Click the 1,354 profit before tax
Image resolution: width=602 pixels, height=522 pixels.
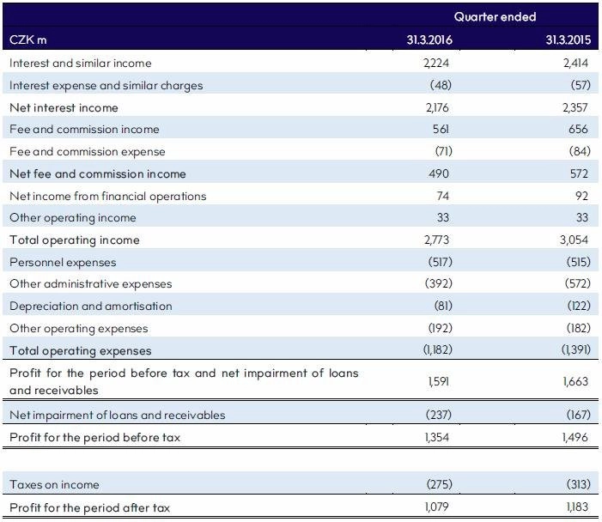(x=437, y=438)
